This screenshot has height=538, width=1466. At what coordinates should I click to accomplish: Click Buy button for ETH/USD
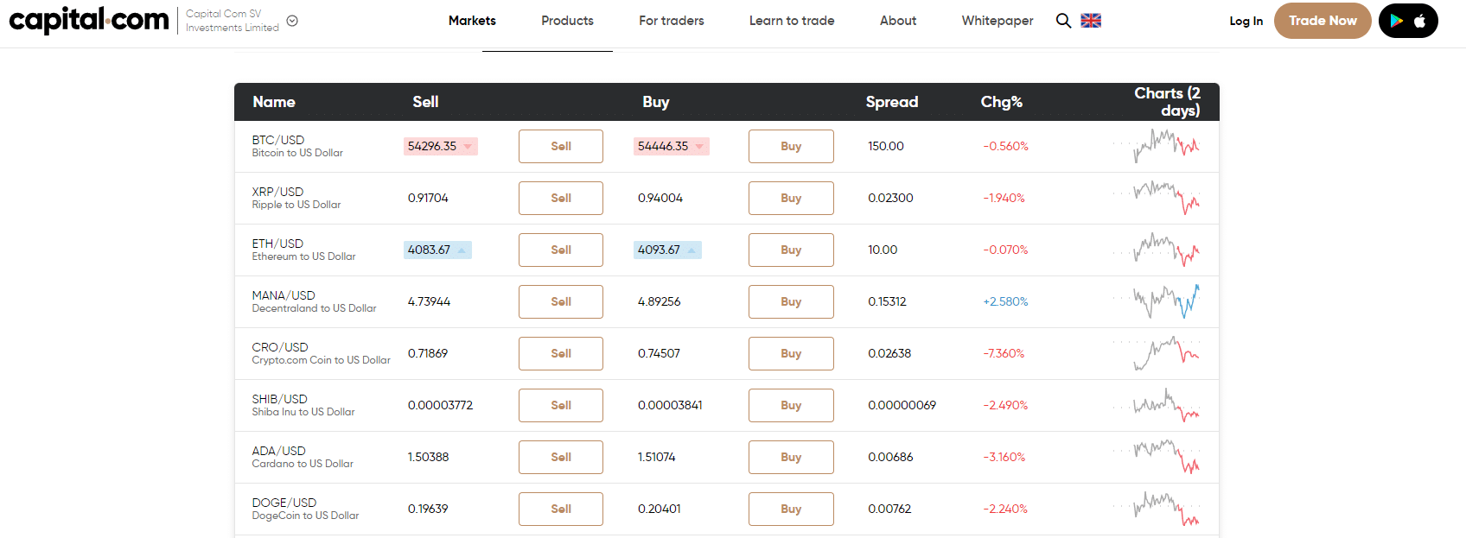point(791,250)
